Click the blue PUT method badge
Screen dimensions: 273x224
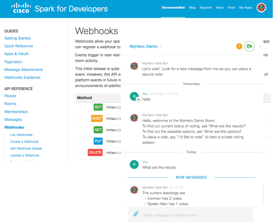click(x=98, y=141)
